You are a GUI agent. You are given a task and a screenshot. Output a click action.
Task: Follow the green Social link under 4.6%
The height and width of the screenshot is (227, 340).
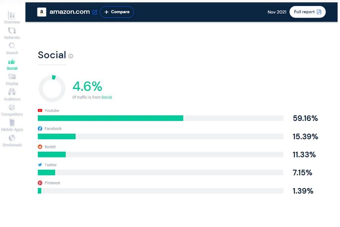point(107,97)
